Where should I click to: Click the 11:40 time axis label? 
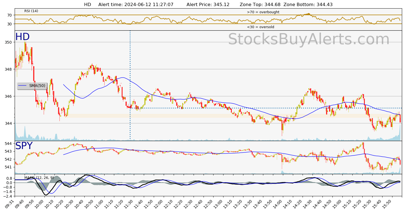tap(139, 204)
